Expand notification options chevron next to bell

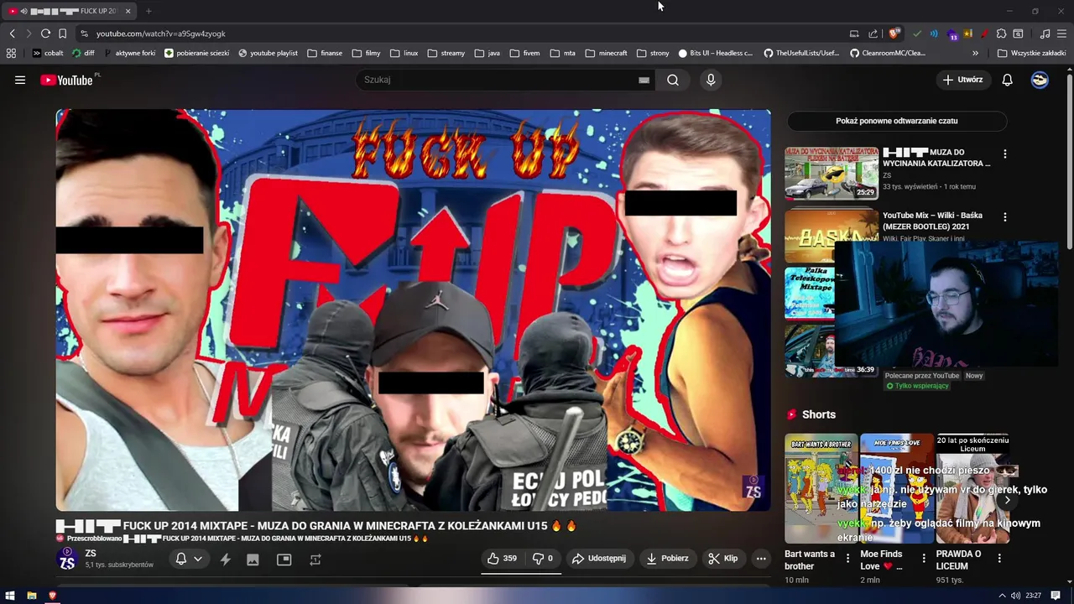coord(198,559)
